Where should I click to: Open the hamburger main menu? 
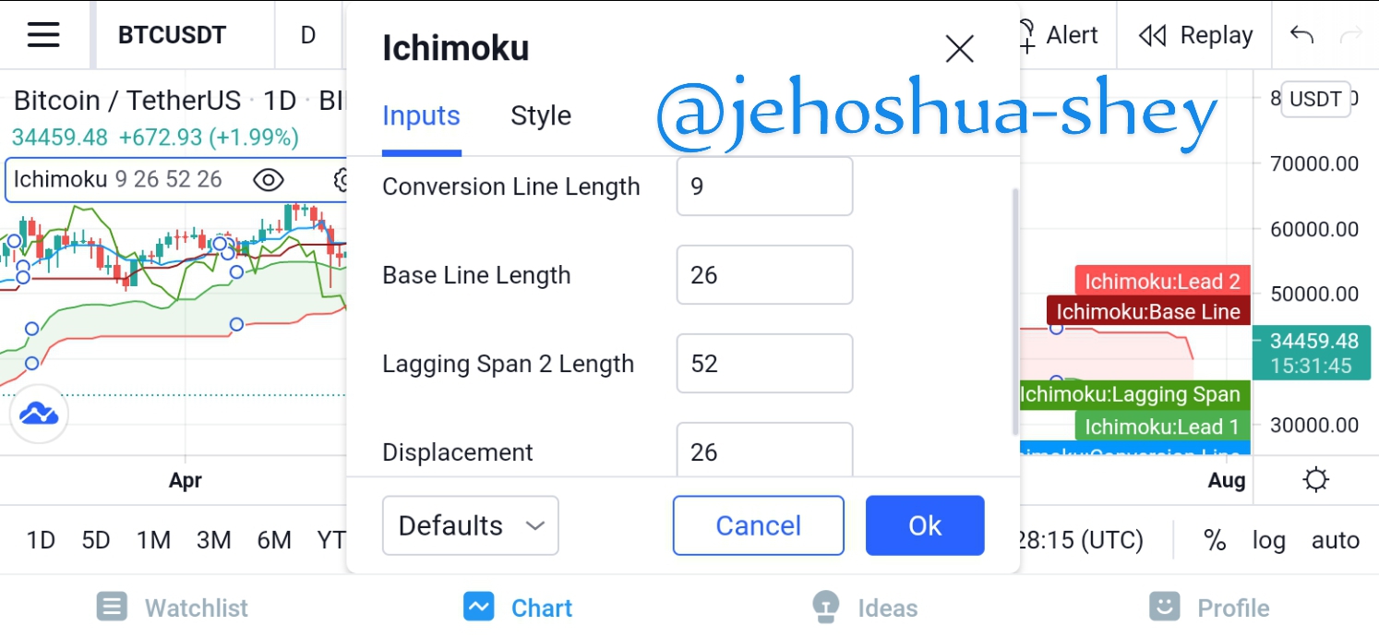[43, 35]
